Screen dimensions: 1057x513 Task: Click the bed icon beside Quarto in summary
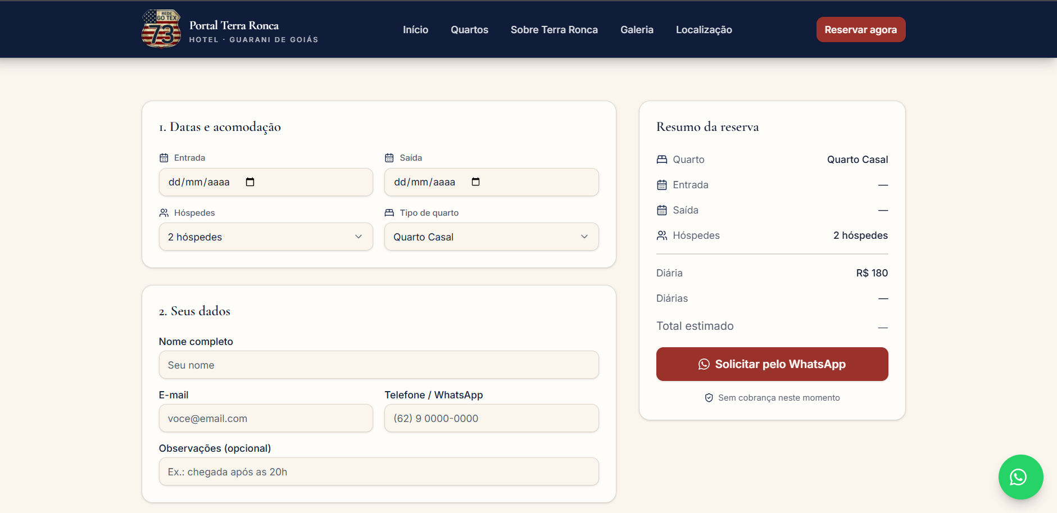662,160
